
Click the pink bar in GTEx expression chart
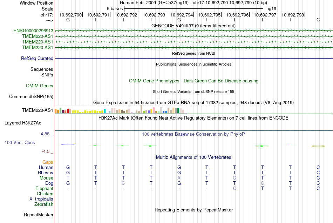pos(154,110)
